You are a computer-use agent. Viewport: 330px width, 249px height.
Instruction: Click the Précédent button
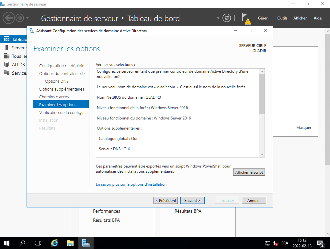coord(165,201)
